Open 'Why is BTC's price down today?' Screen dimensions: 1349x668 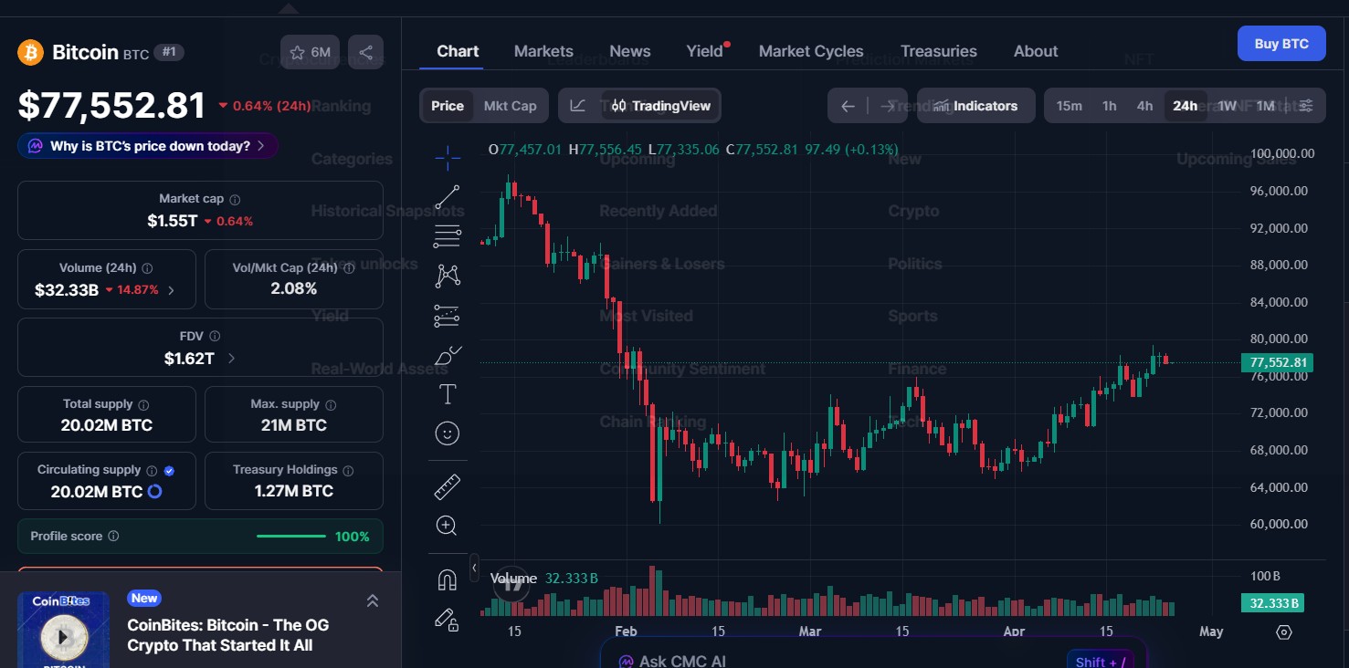[x=146, y=145]
